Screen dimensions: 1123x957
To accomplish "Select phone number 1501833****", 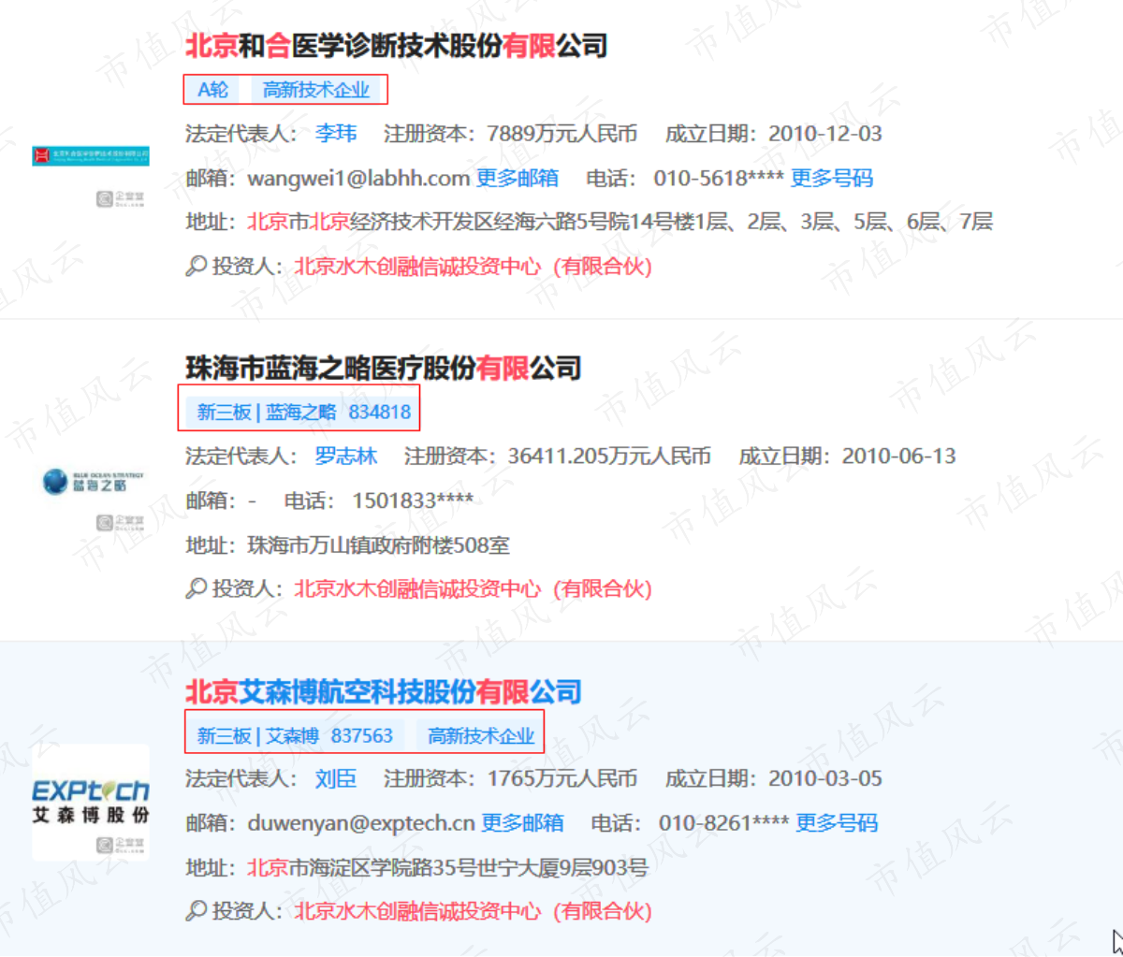I will coord(413,501).
